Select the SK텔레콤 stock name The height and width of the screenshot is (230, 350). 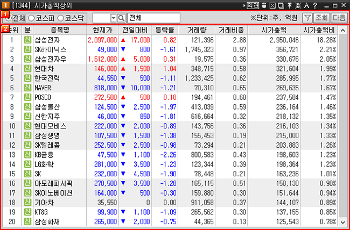[47, 145]
